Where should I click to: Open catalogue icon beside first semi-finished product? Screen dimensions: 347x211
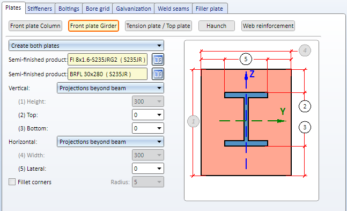[158, 60]
